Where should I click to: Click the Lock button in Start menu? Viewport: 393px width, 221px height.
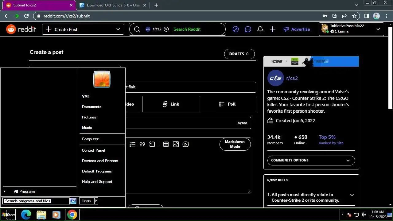(x=87, y=201)
